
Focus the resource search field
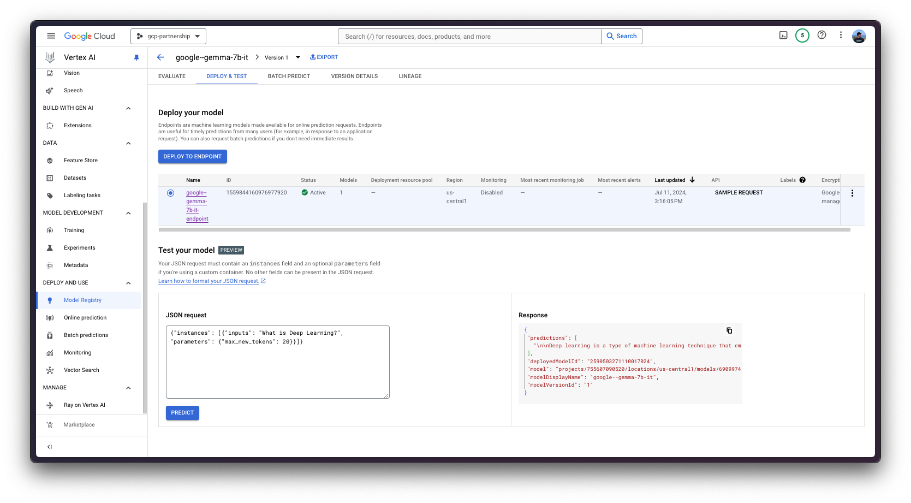tap(469, 37)
